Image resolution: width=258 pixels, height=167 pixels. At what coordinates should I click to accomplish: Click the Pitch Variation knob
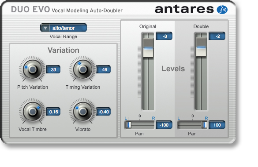(x=32, y=69)
